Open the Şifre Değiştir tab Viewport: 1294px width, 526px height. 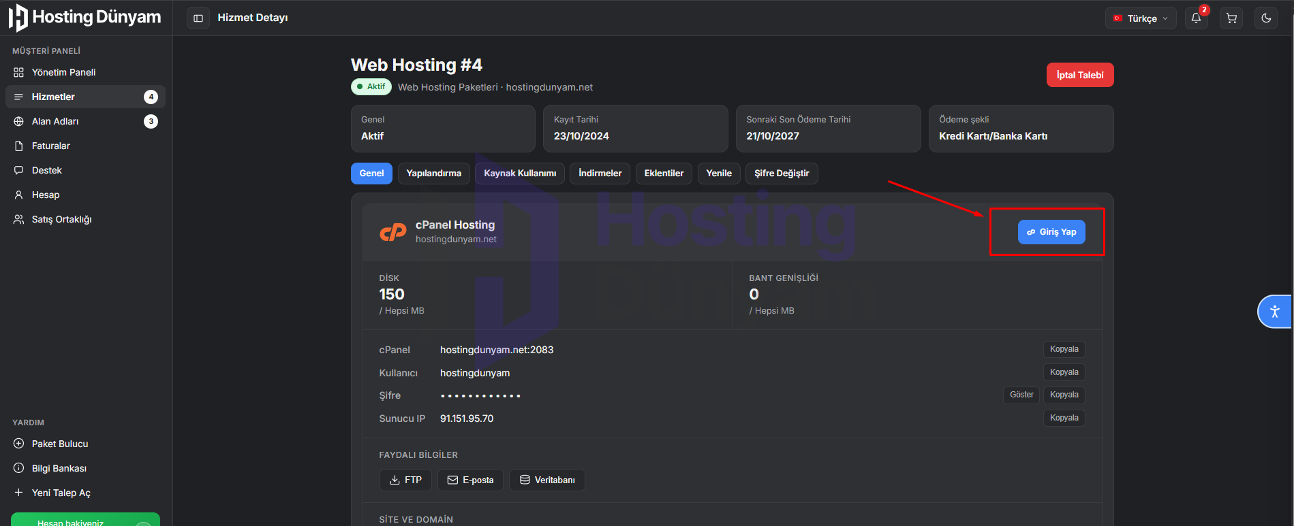tap(782, 174)
